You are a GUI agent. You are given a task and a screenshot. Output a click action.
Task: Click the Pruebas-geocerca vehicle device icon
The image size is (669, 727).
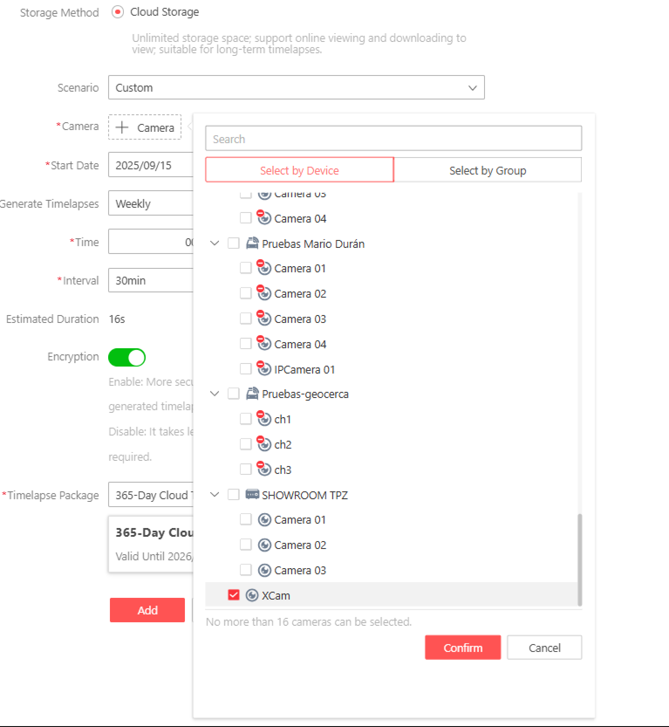click(252, 394)
